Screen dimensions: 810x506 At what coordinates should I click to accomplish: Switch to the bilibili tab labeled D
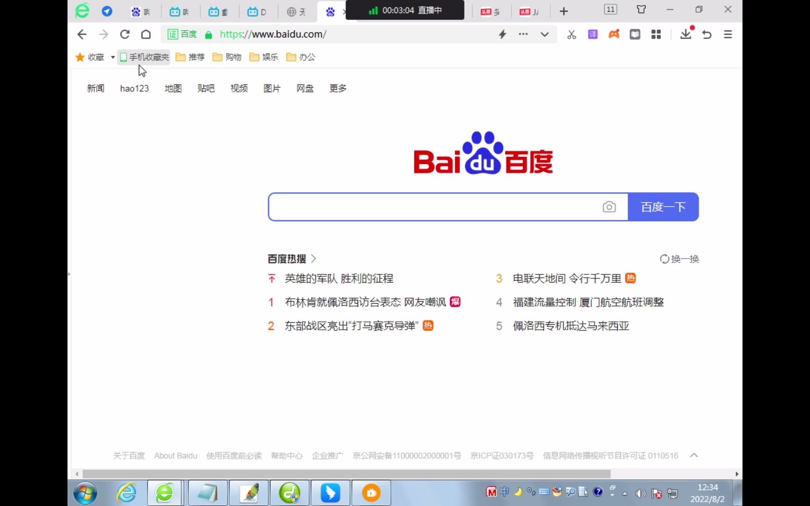[x=257, y=12]
